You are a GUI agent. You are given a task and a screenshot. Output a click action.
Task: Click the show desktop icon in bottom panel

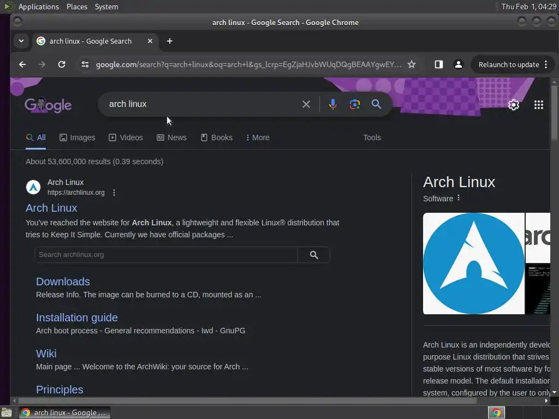(x=7, y=412)
